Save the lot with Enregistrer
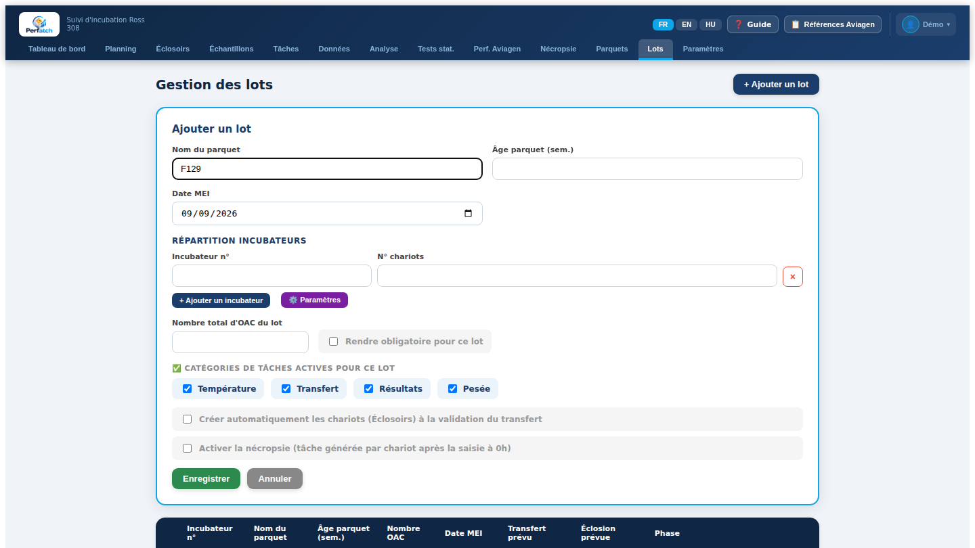 206,478
